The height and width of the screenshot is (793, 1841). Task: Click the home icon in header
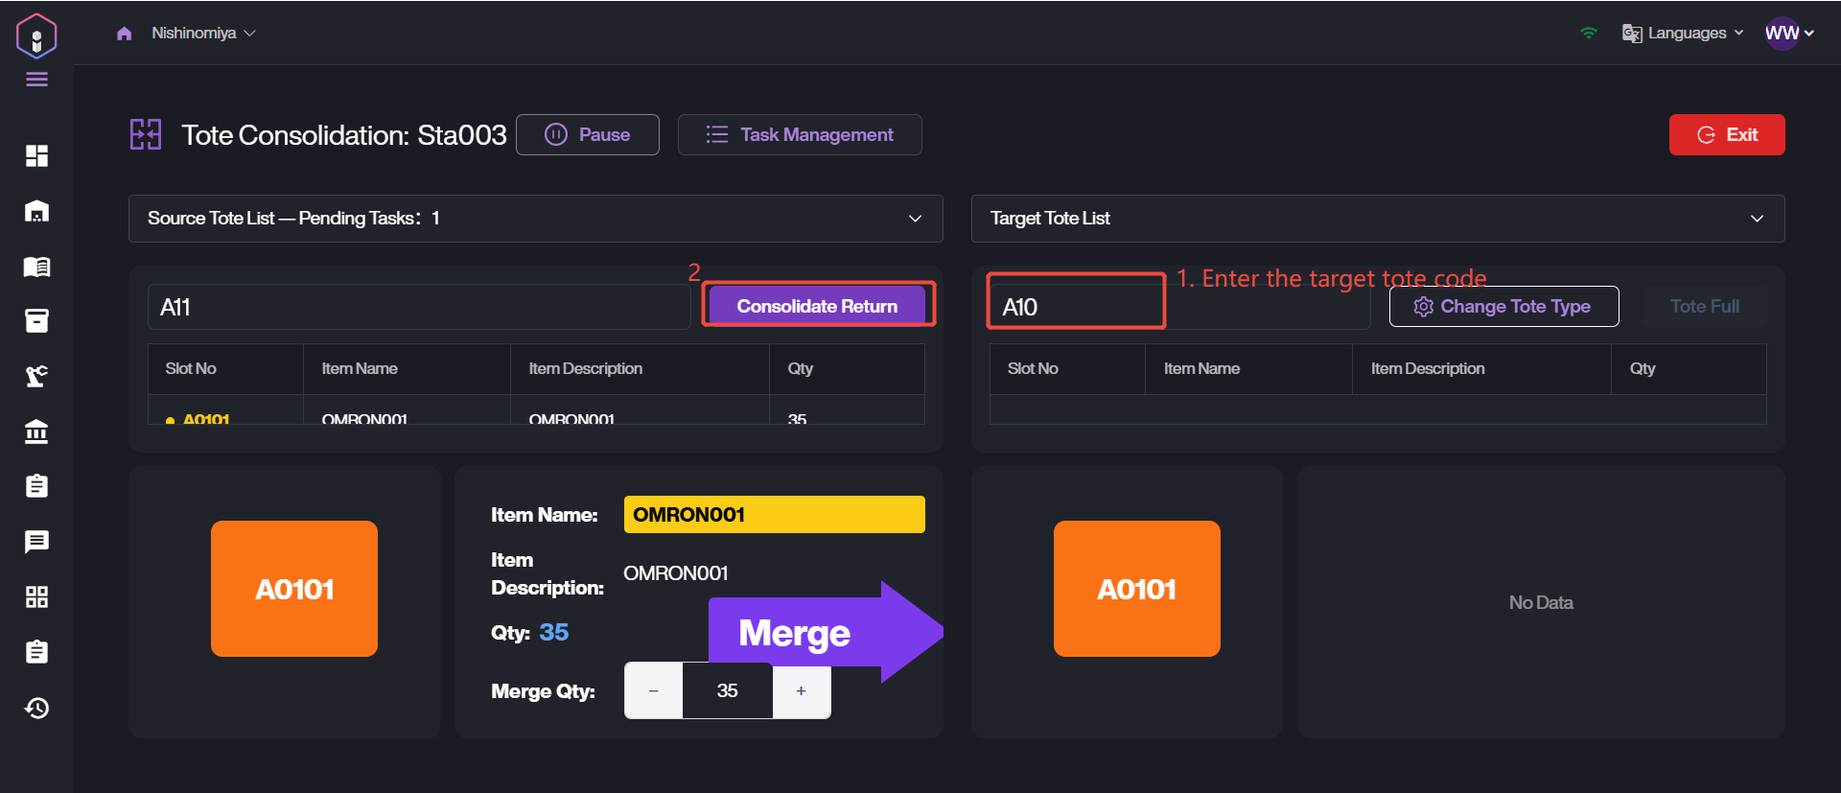(124, 34)
